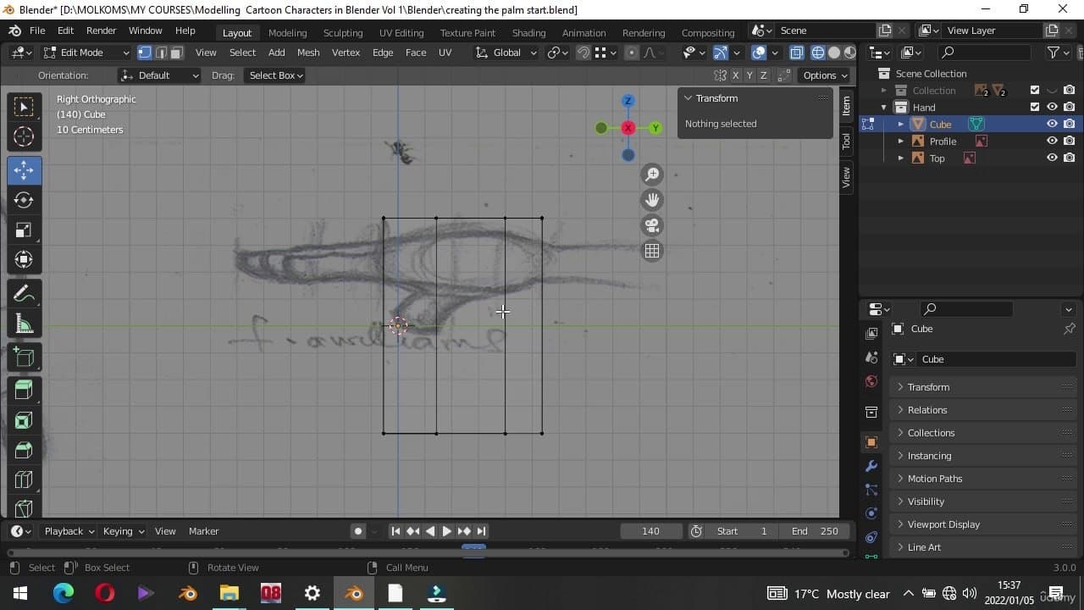The image size is (1084, 610).
Task: Open the Select Box drag dropdown
Action: point(275,75)
